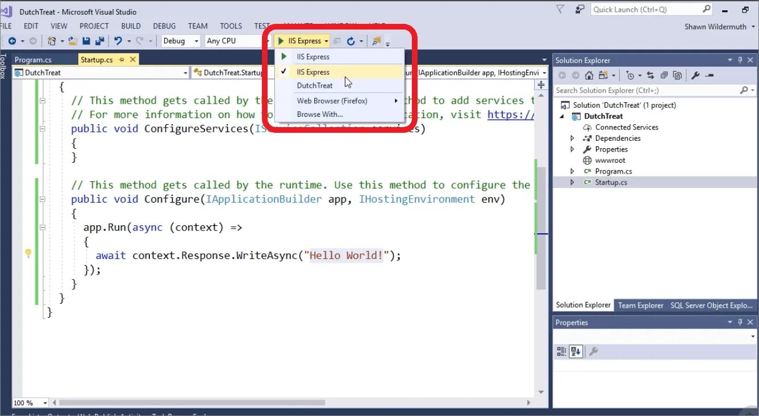Follow the https:// link in the code comment
759x416 pixels.
point(511,115)
